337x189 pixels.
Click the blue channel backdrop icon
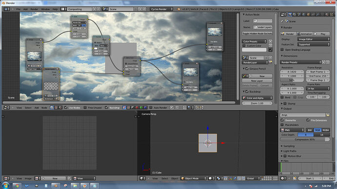click(145, 108)
